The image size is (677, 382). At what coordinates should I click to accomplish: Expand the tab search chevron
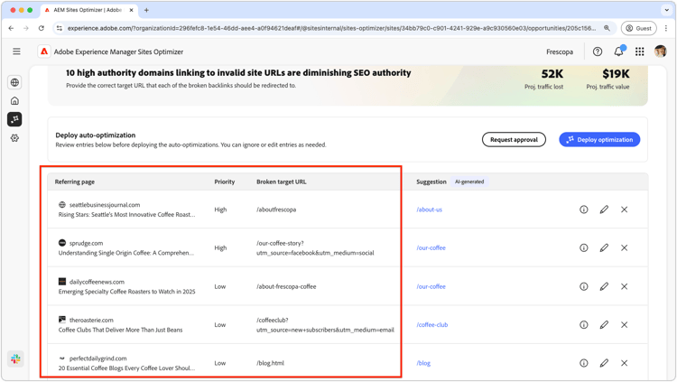[666, 10]
